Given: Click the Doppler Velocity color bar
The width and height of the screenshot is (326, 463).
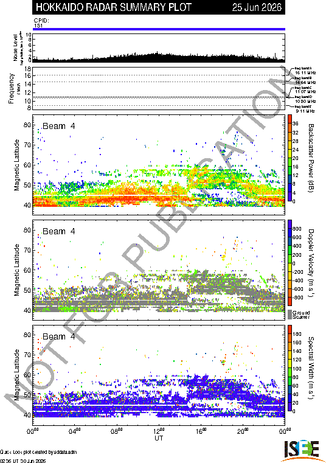Looking at the screenshot, I should point(290,263).
